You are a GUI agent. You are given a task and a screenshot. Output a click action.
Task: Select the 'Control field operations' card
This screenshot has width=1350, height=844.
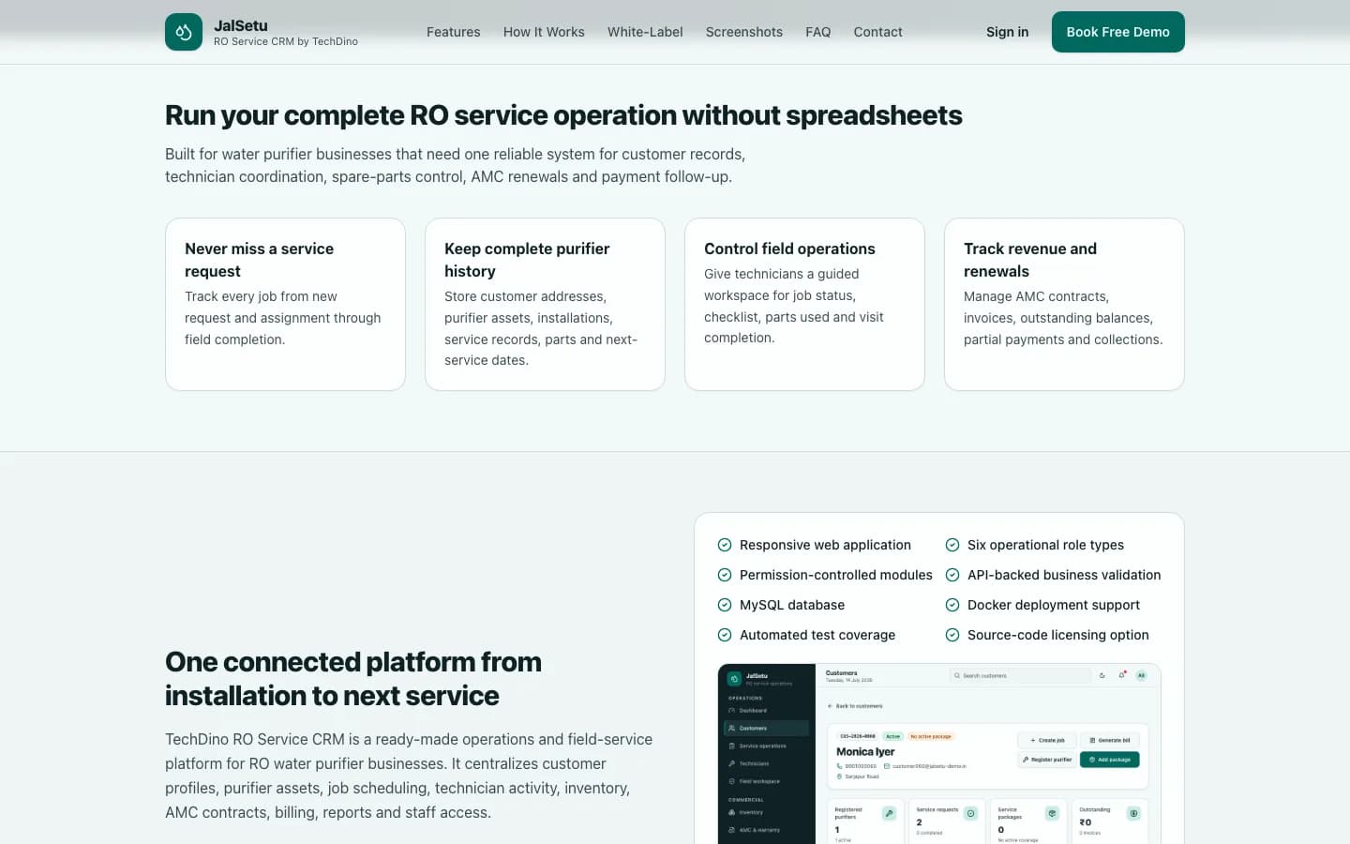tap(804, 305)
